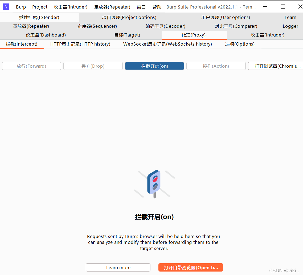This screenshot has width=303, height=275.
Task: Toggle the 拦截开启(on) intercept button
Action: [x=155, y=66]
